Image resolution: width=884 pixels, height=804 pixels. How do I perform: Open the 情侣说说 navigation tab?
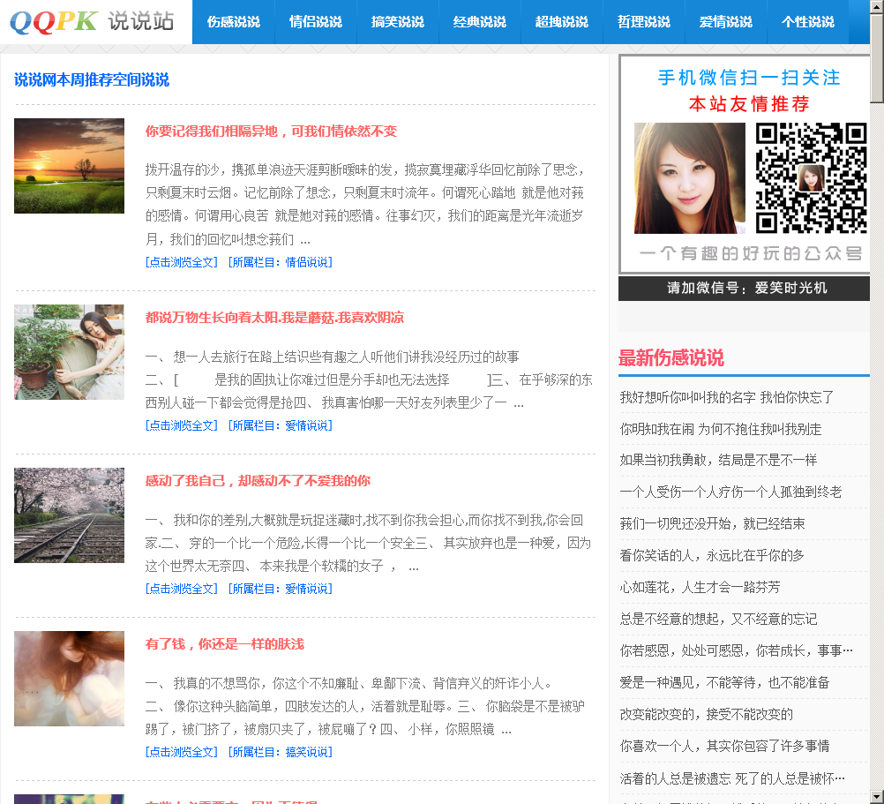316,22
